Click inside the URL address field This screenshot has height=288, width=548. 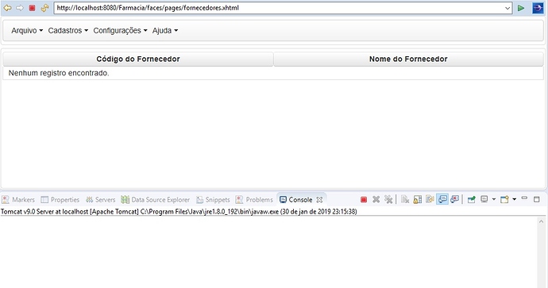[279, 8]
